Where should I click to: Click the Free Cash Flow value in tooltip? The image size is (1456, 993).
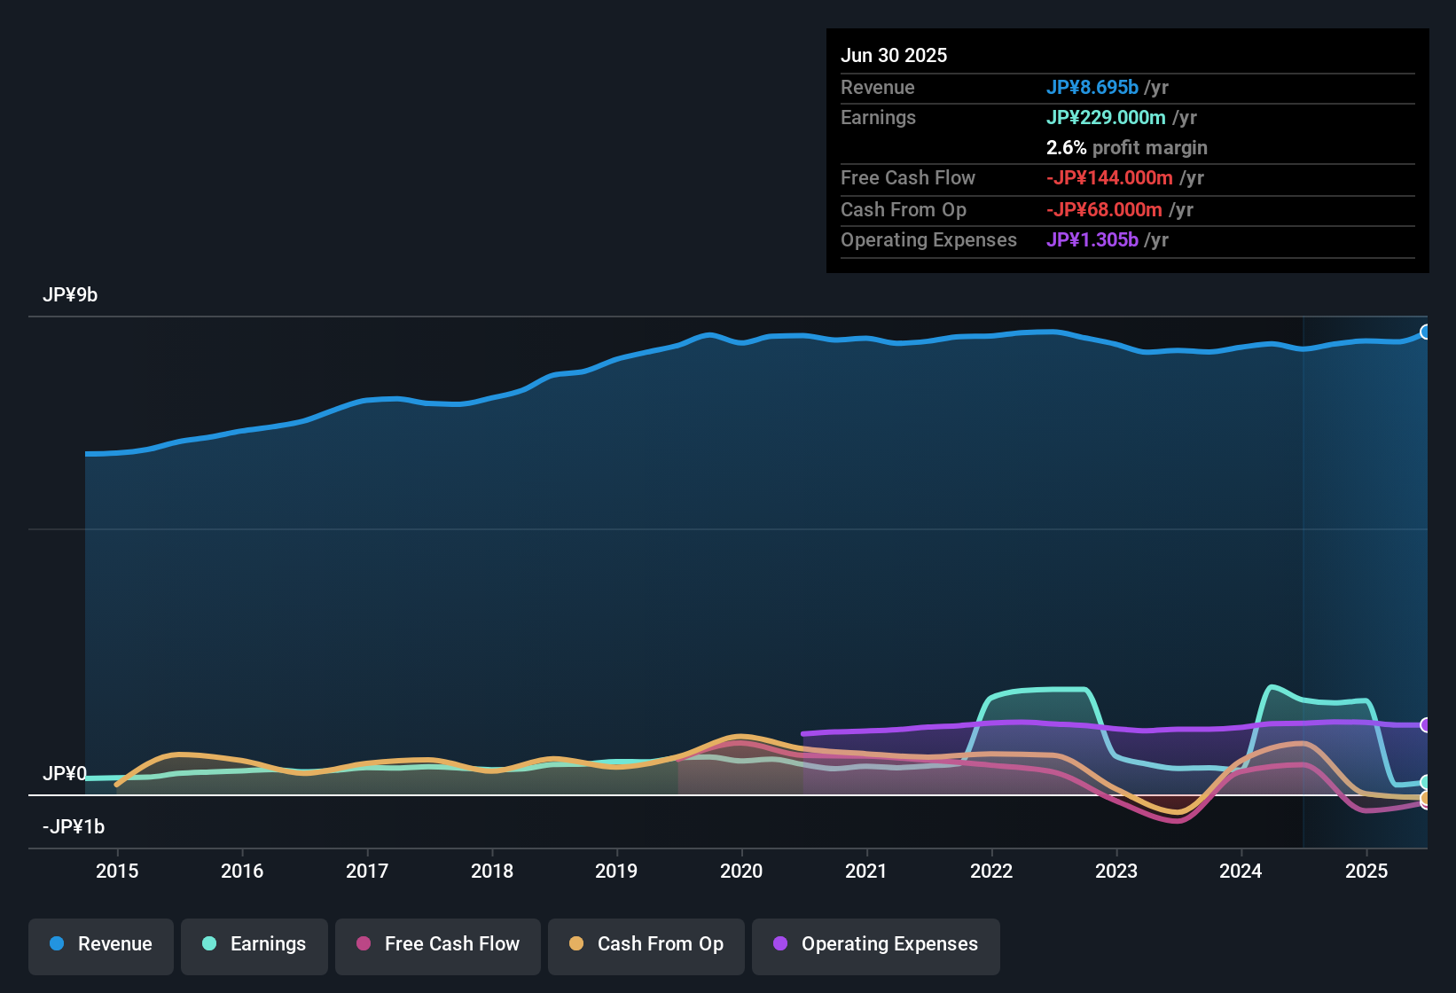click(x=1109, y=178)
